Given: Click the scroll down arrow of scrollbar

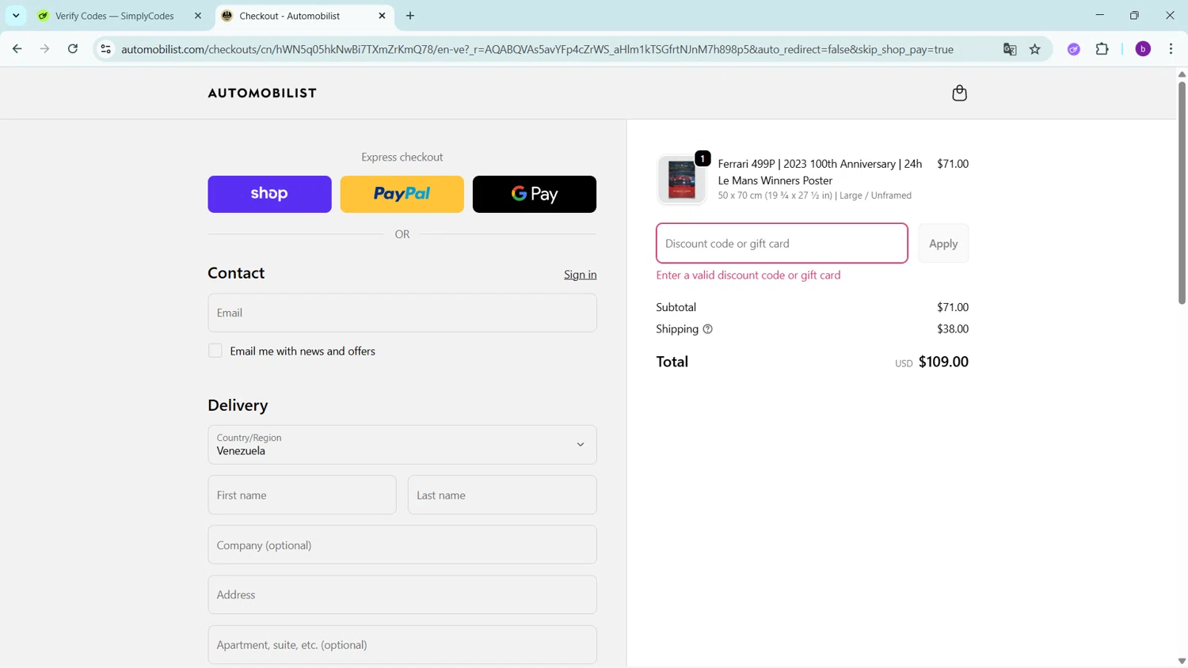Looking at the screenshot, I should 1182,661.
